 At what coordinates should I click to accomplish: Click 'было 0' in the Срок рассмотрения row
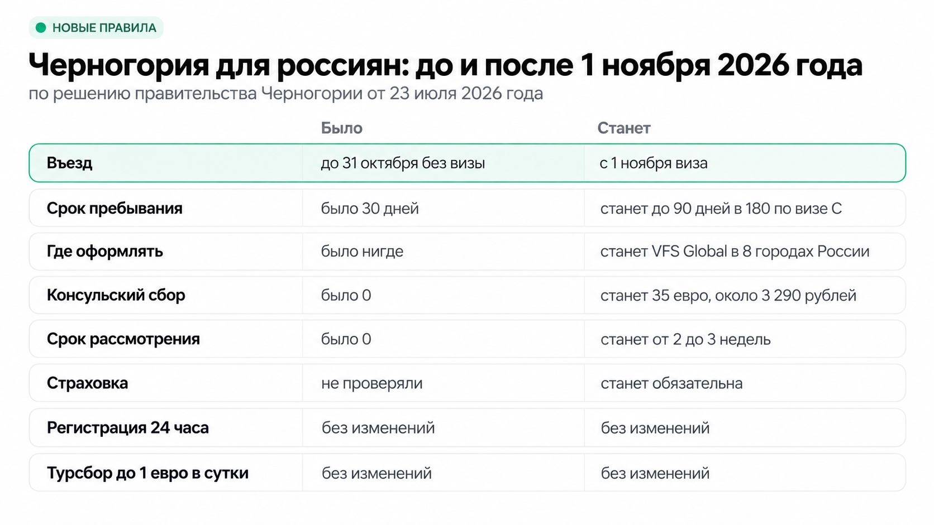tap(346, 339)
